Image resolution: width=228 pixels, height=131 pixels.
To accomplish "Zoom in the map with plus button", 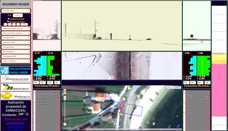I will (x=65, y=97).
